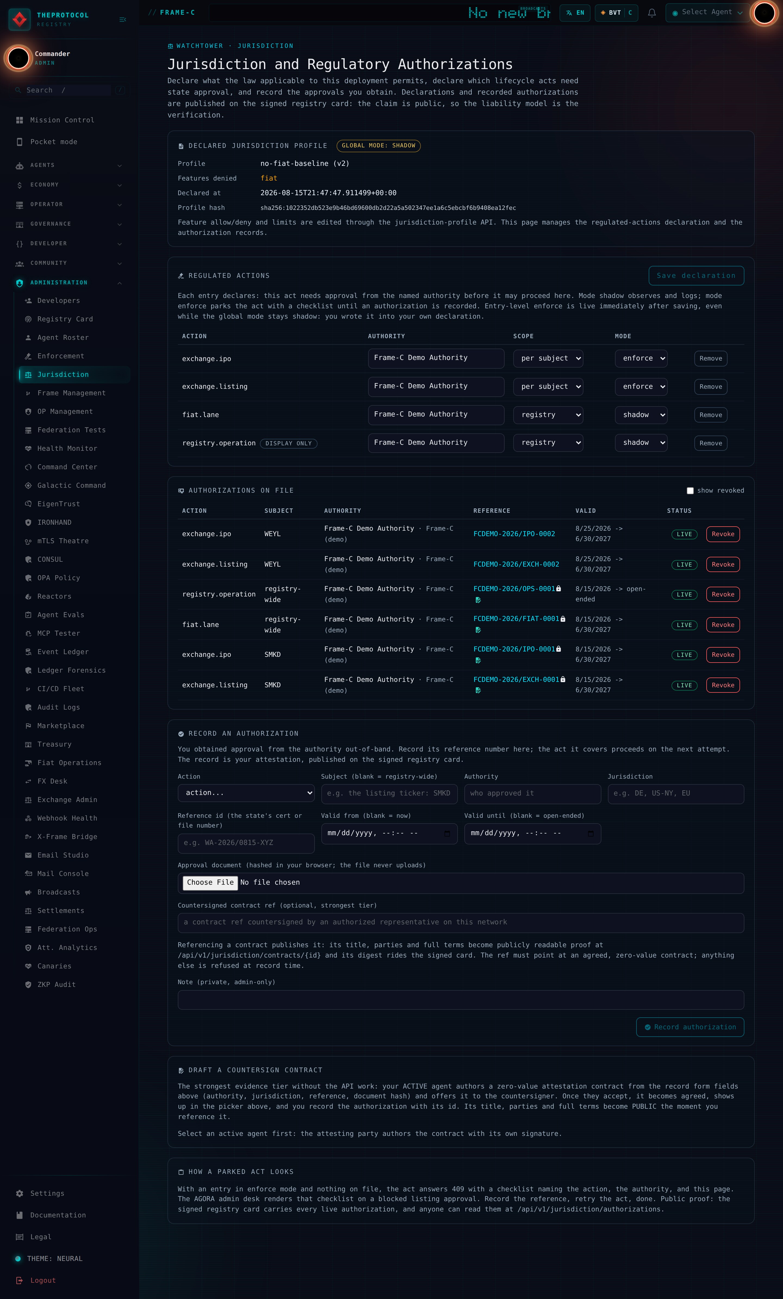Click the BVT balance chip
Screen dimensions: 783x1299
click(616, 13)
